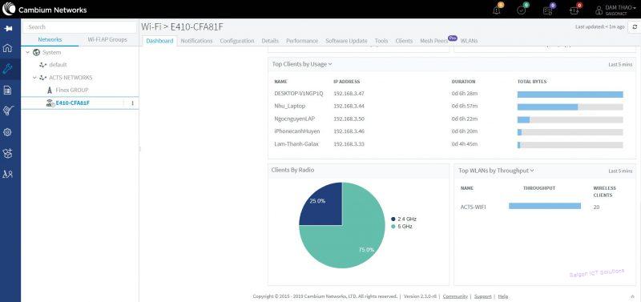The width and height of the screenshot is (641, 302).
Task: Open the Mesh Peers tab
Action: [x=433, y=41]
